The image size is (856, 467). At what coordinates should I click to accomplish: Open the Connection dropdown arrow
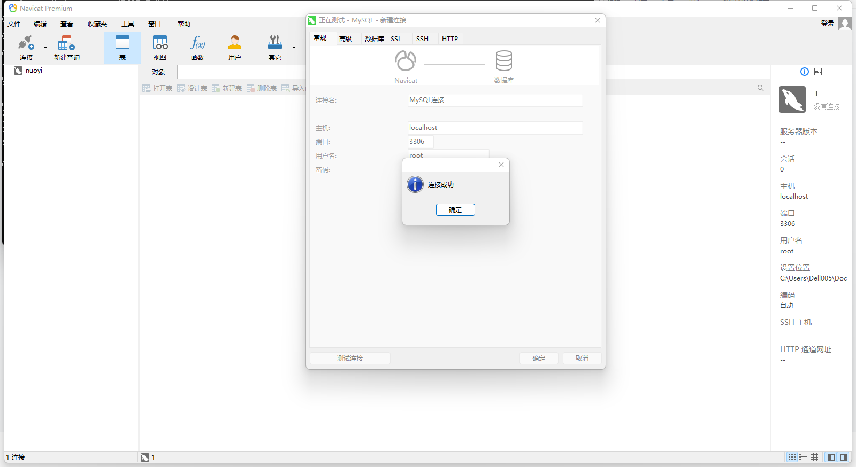pos(45,48)
